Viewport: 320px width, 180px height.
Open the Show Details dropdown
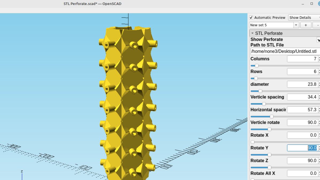pos(304,18)
